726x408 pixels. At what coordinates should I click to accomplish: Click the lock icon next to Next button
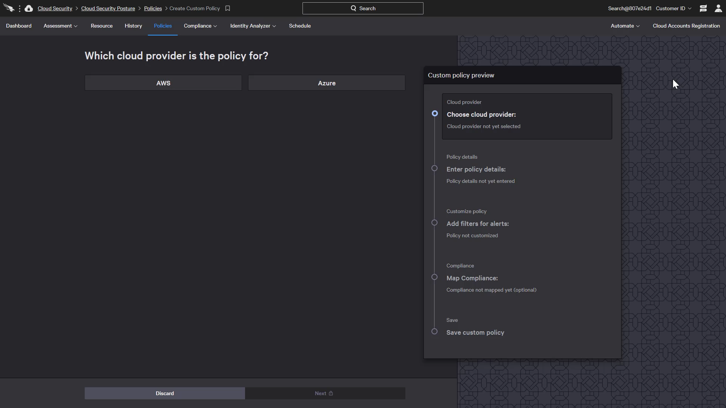[331, 393]
